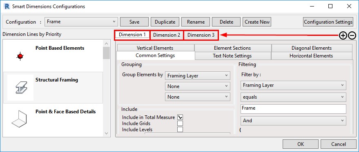The image size is (359, 152).
Task: Close the Smart Dimensions Configurations window
Action: point(349,7)
